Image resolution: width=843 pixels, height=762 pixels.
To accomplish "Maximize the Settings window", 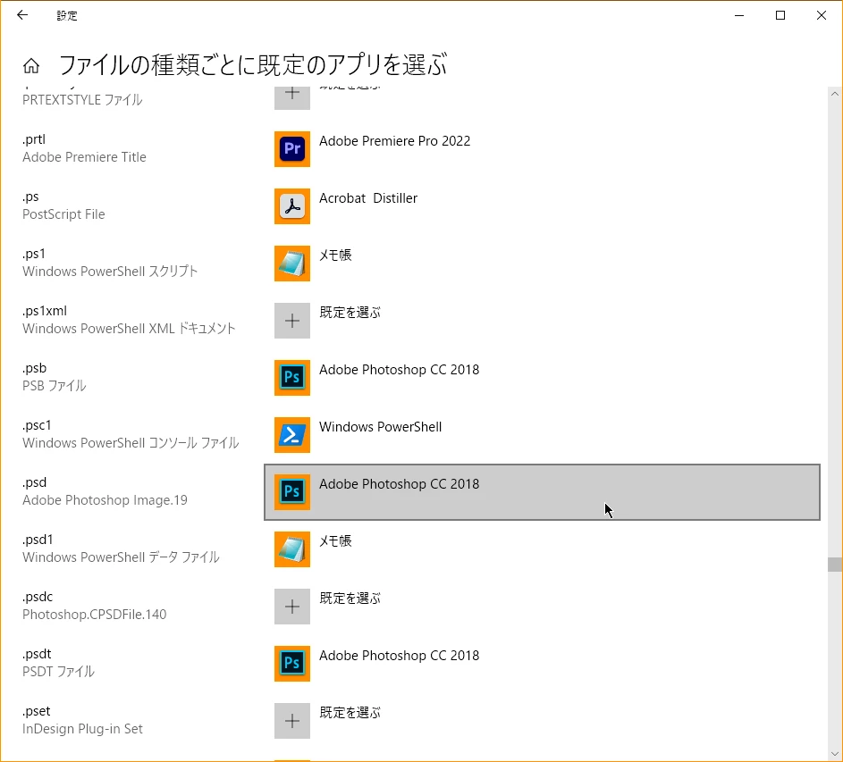I will pyautogui.click(x=780, y=15).
